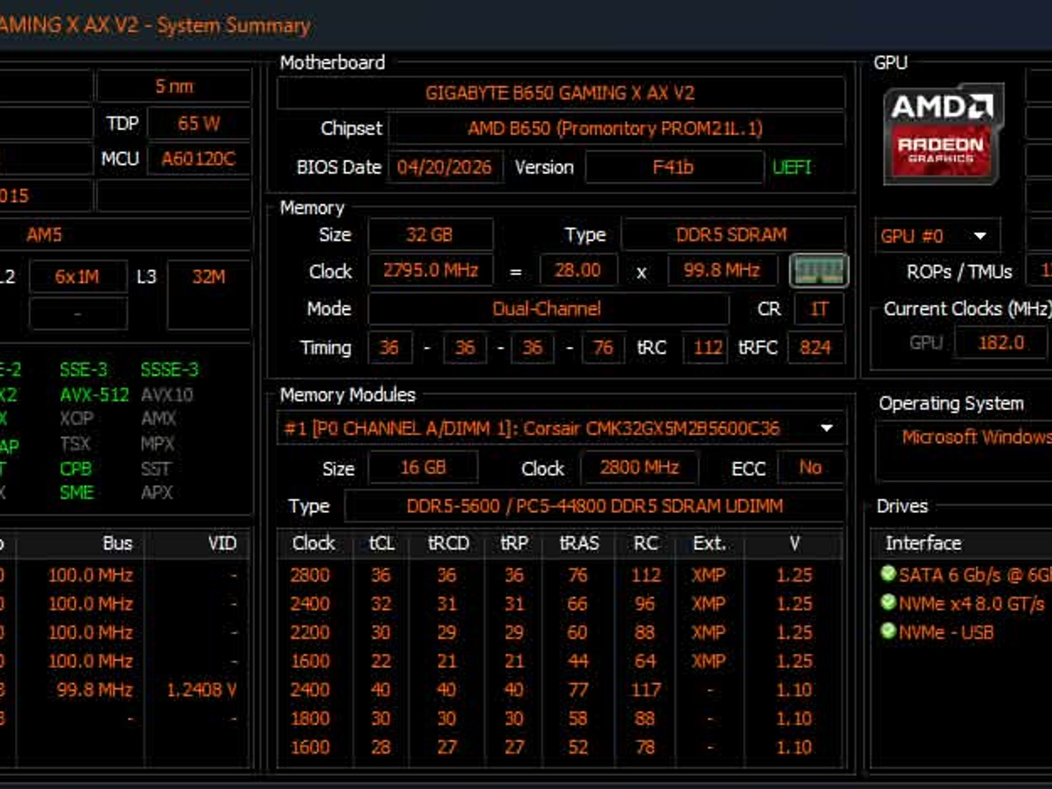This screenshot has height=789, width=1052.
Task: Click green status icon beside NVMe x4 8.0 GT/s
Action: pos(888,603)
